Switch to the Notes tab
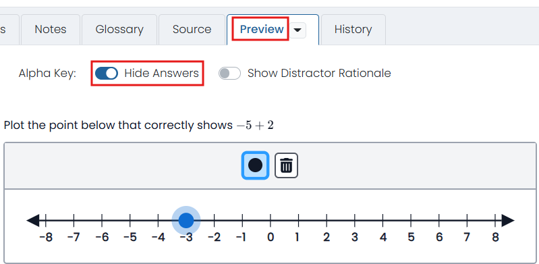Viewport: 539px width, 264px height. [x=51, y=30]
